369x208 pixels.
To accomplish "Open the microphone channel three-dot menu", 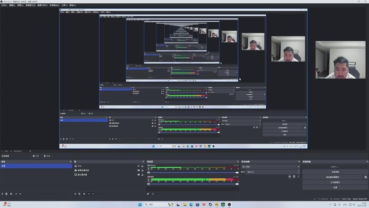I will (x=149, y=169).
